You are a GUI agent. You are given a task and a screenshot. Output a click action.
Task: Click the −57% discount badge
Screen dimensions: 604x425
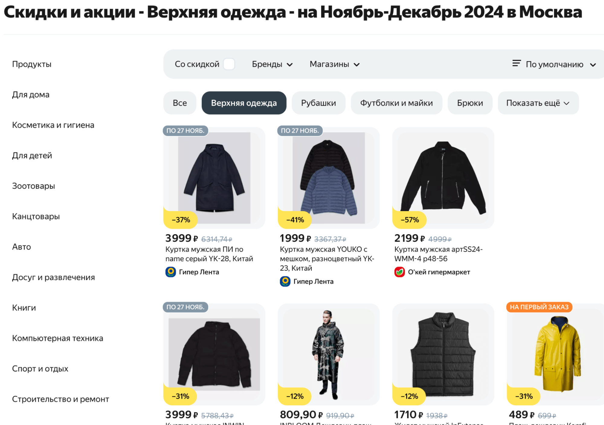tap(410, 220)
